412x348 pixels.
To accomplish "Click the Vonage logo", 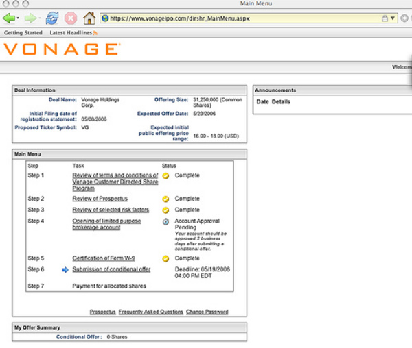I will coord(62,49).
